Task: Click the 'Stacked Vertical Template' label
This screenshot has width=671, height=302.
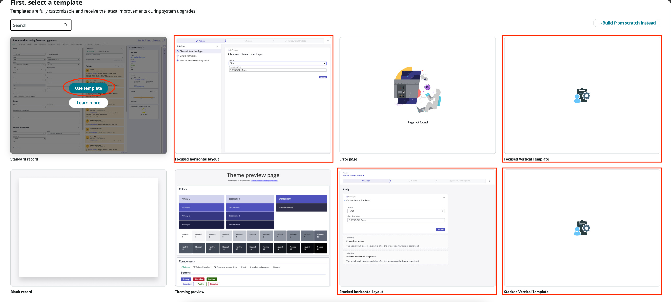Action: tap(526, 292)
